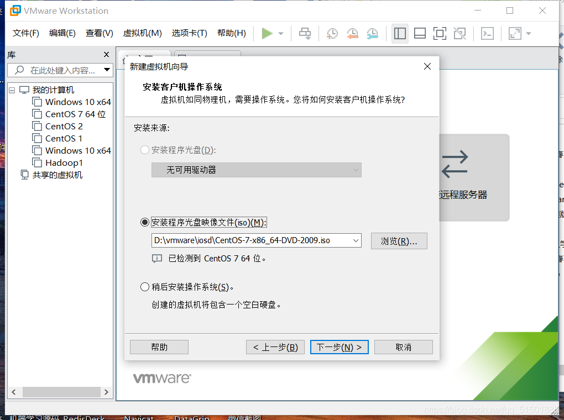Select 安装程序光盘映像文件(iso) radio button

coord(145,222)
